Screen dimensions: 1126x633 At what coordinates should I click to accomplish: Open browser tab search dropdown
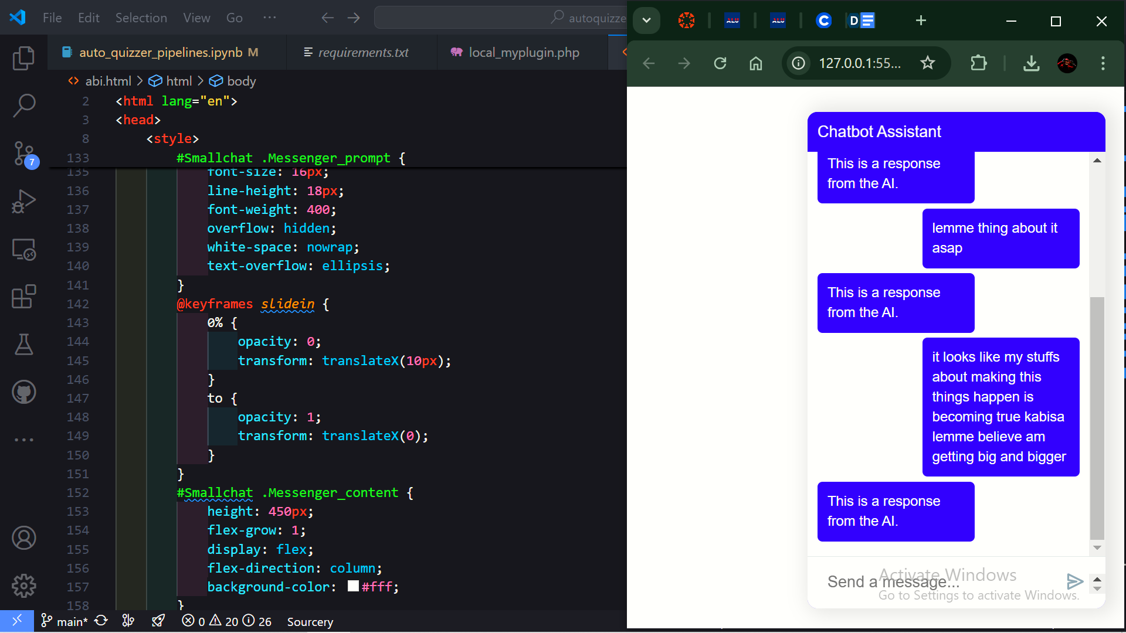pyautogui.click(x=646, y=21)
